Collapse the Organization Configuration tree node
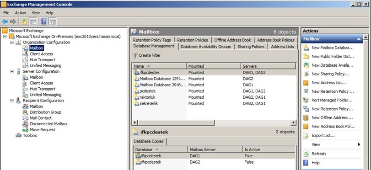371x170 pixels. point(12,42)
